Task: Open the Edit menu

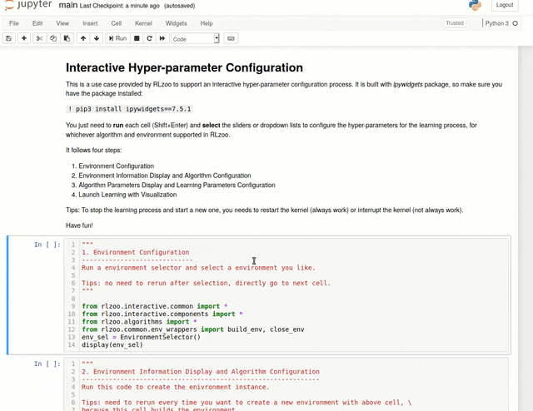Action: (37, 23)
